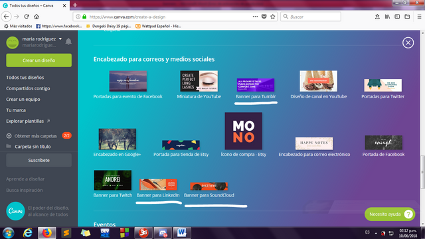Open Busca inspiración link
425x239 pixels.
[25, 191]
